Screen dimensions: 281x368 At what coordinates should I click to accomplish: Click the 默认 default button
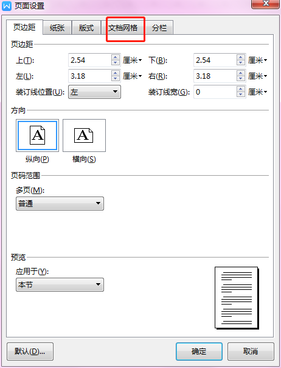click(x=30, y=352)
